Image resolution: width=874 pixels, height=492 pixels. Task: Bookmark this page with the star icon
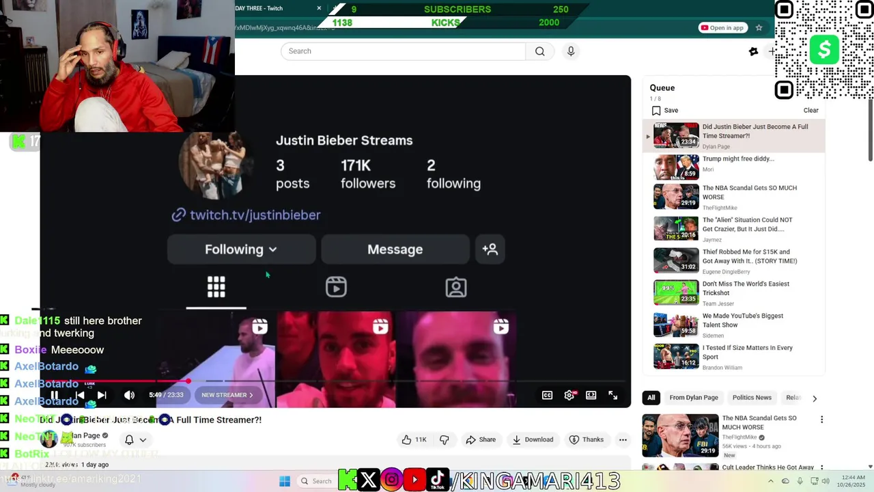click(759, 27)
